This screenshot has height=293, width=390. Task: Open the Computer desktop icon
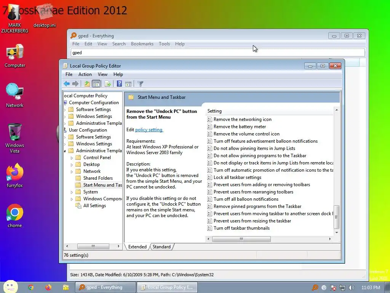tap(15, 56)
